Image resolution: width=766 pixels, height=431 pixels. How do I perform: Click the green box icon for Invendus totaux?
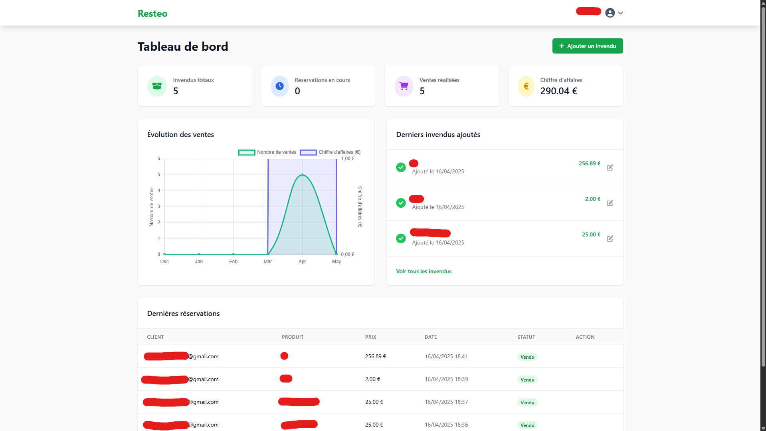coord(157,86)
